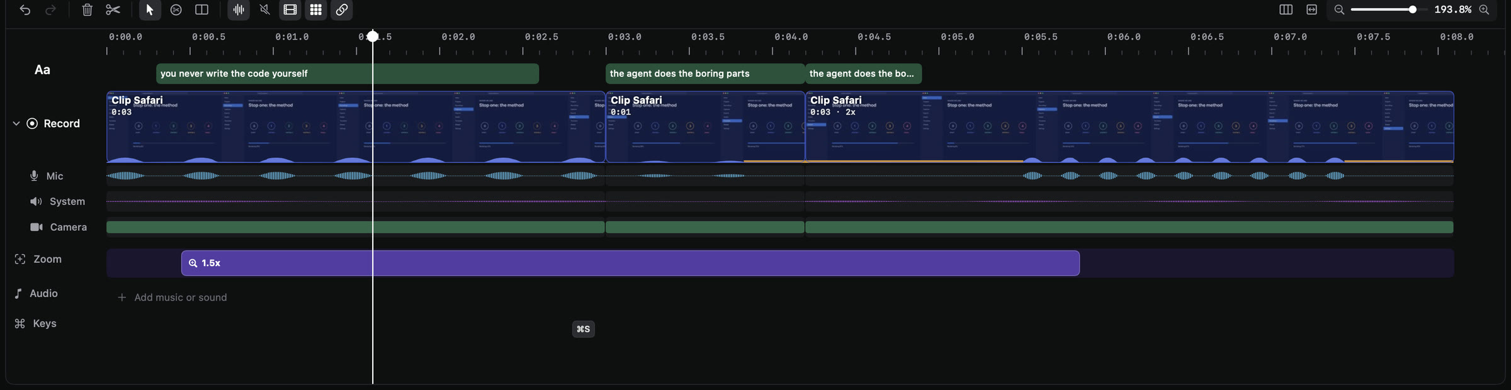Click the three-column layout icon
1511x390 pixels.
point(1286,9)
